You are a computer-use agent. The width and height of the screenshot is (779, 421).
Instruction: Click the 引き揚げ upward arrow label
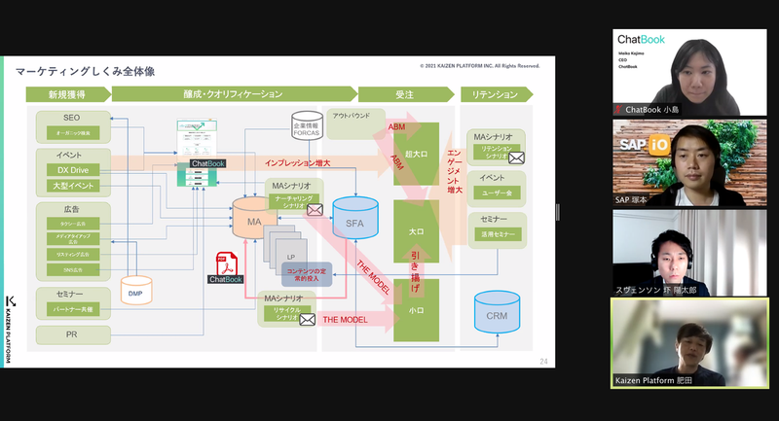(416, 271)
